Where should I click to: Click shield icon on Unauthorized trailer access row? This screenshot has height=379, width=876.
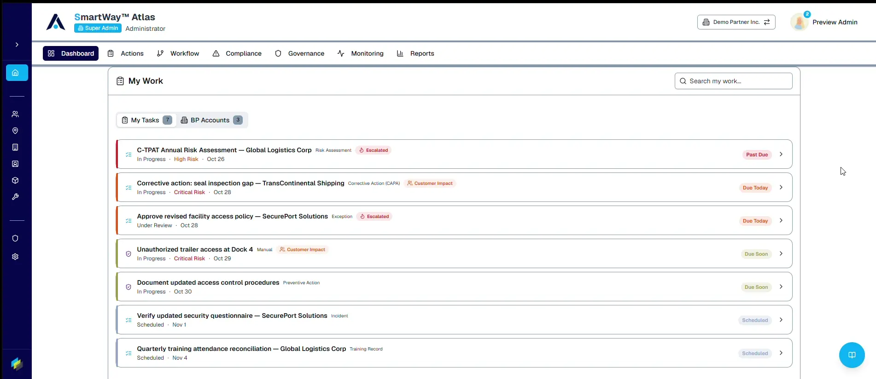click(x=128, y=254)
